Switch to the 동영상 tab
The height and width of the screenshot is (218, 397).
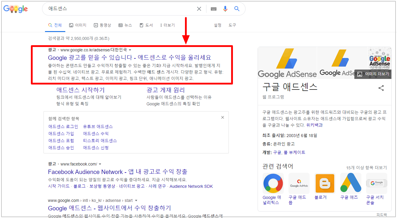[x=102, y=25]
